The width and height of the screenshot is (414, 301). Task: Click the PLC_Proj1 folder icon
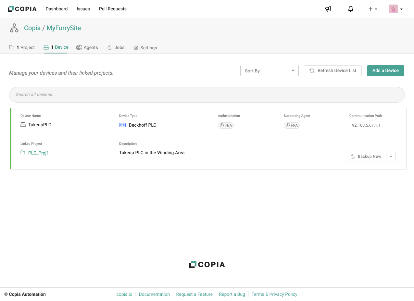[x=23, y=153]
